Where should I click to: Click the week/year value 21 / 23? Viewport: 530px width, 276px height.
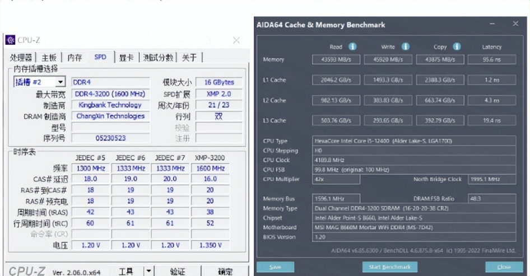click(219, 105)
